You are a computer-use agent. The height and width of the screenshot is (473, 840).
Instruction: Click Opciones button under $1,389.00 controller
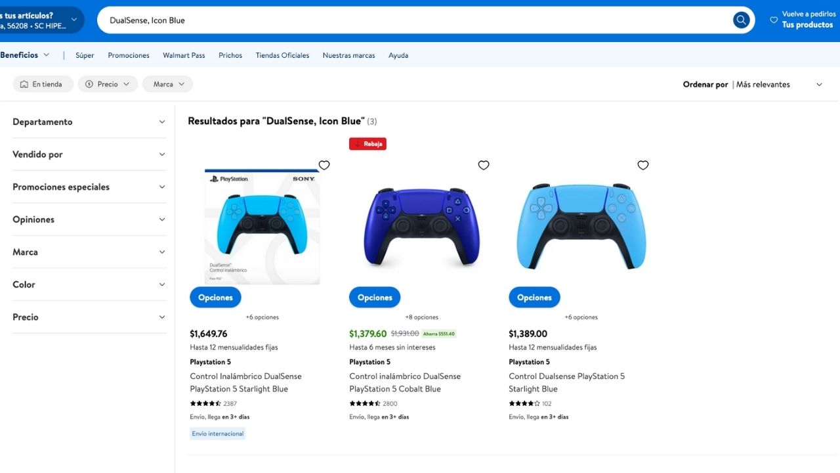[x=534, y=298]
